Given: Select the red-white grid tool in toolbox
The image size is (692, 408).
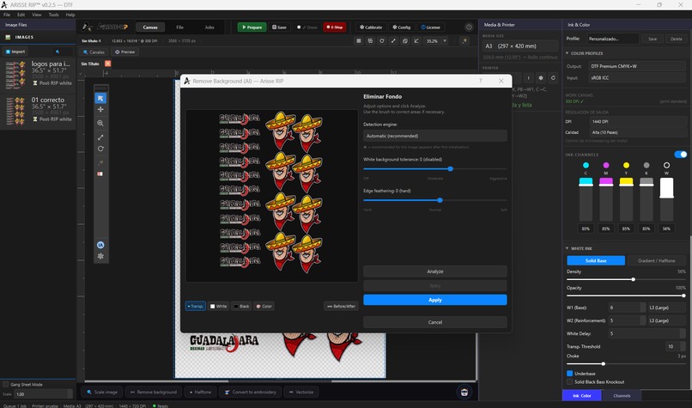Looking at the screenshot, I should pyautogui.click(x=100, y=174).
